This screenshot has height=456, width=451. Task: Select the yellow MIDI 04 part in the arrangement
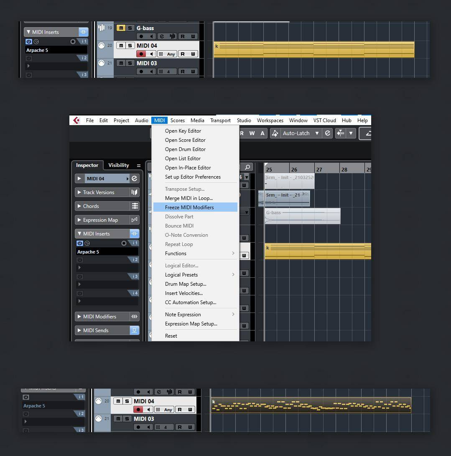click(x=318, y=251)
